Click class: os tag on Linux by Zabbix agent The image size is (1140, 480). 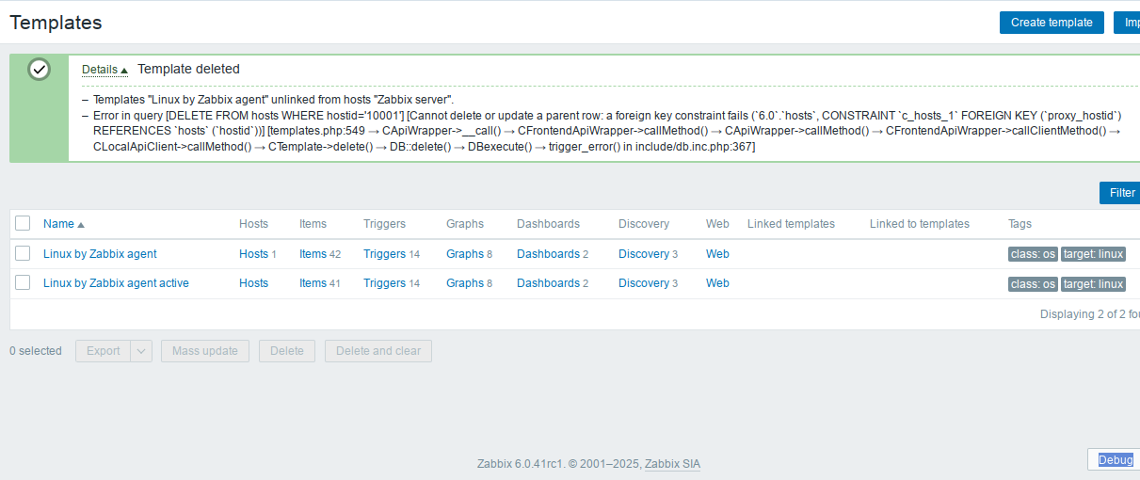click(x=1033, y=254)
